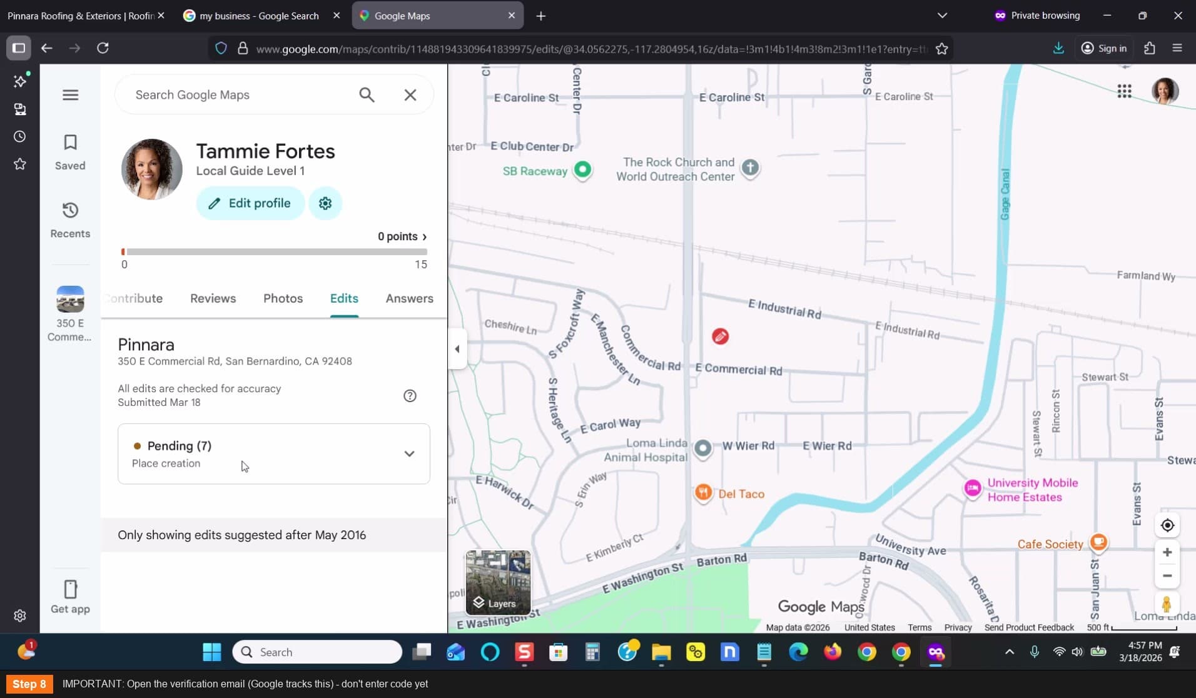Open the Google Maps hamburger menu
This screenshot has height=698, width=1196.
(x=71, y=95)
